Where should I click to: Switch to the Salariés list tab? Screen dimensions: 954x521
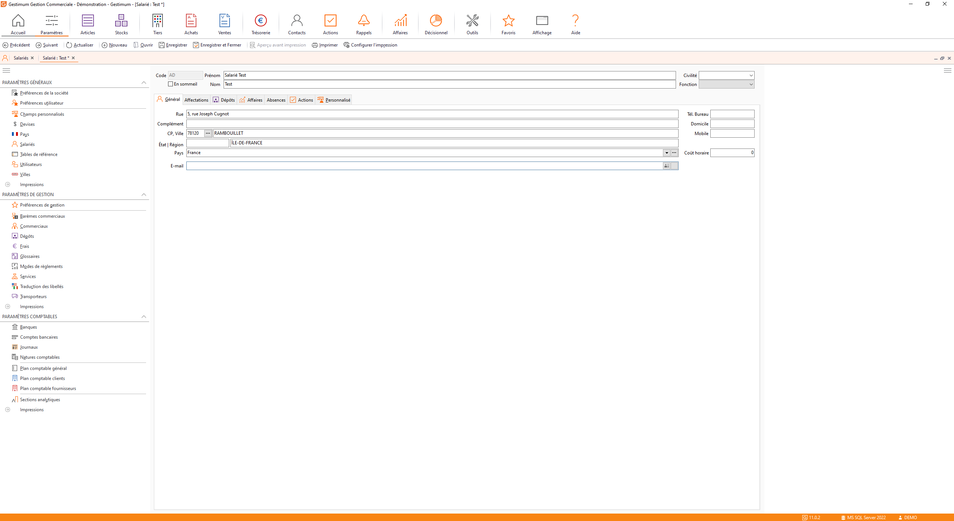click(21, 58)
